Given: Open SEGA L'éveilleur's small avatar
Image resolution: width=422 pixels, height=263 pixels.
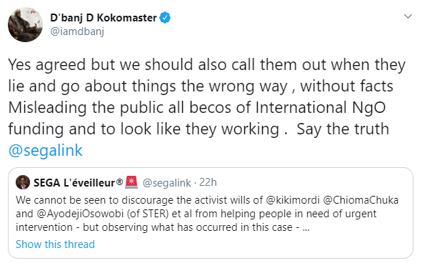Looking at the screenshot, I should point(23,182).
